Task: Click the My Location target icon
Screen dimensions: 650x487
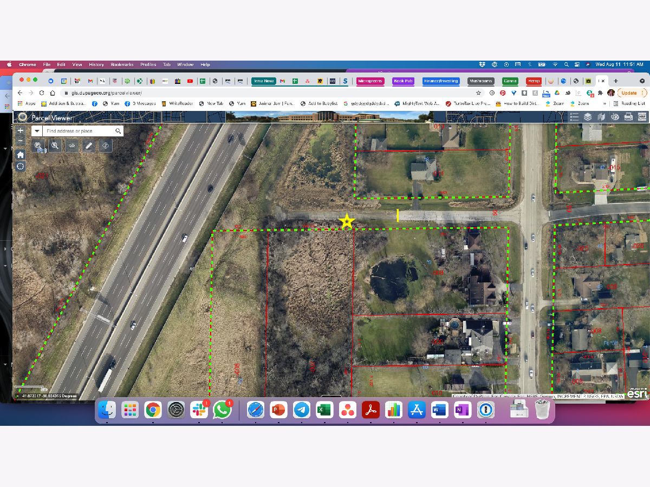Action: click(21, 166)
